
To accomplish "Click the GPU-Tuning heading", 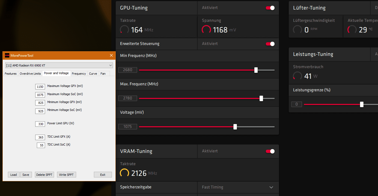I will [x=134, y=8].
